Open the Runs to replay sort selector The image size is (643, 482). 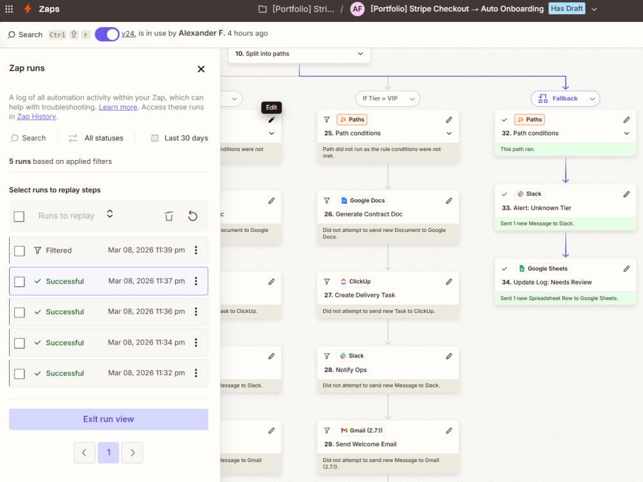pos(109,214)
